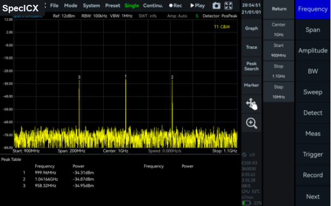Select the Meas tab
Screen dimensions: 331x206
tap(313, 134)
